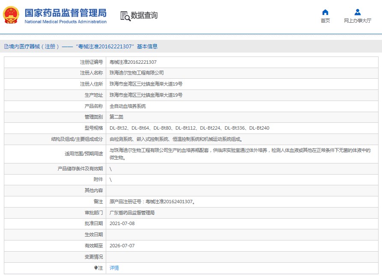
Task: Click the 产品名称 label
Action: click(93, 106)
